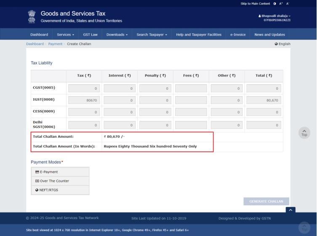
Task: Select E-Payment payment mode
Action: (60, 172)
